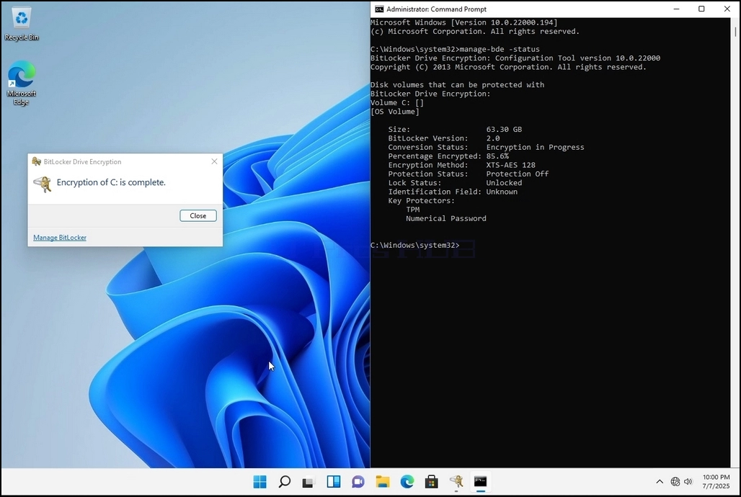Click the 'TPM' key protector line
741x497 pixels.
coord(412,210)
